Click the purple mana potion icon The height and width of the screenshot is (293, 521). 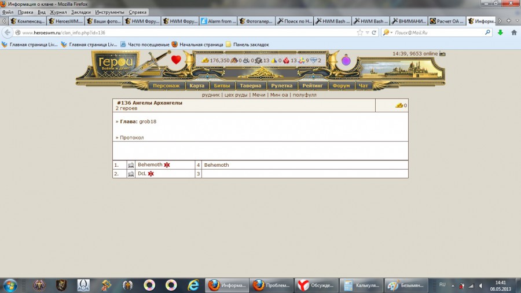[346, 60]
